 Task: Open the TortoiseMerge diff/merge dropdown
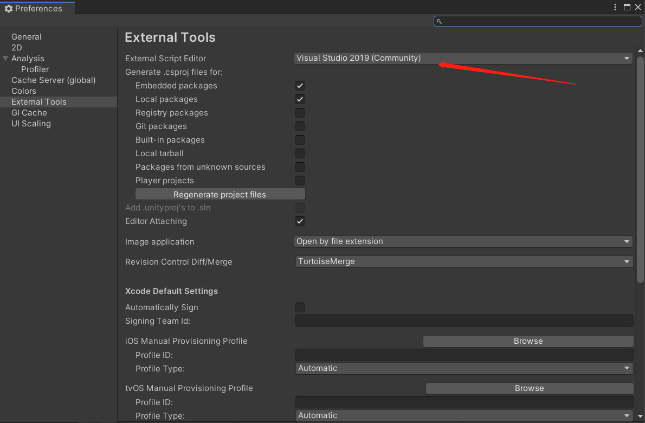(461, 261)
